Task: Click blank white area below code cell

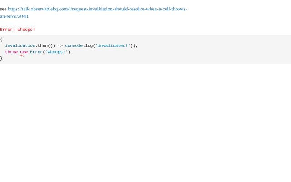Action: click(145, 121)
